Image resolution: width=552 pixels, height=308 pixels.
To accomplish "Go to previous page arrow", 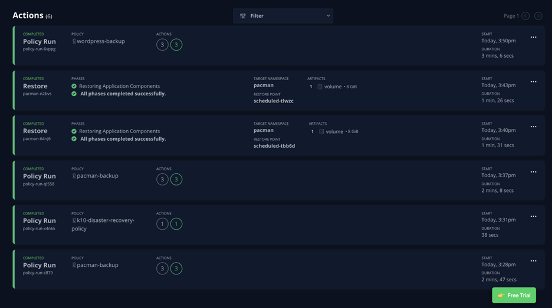I will click(525, 16).
